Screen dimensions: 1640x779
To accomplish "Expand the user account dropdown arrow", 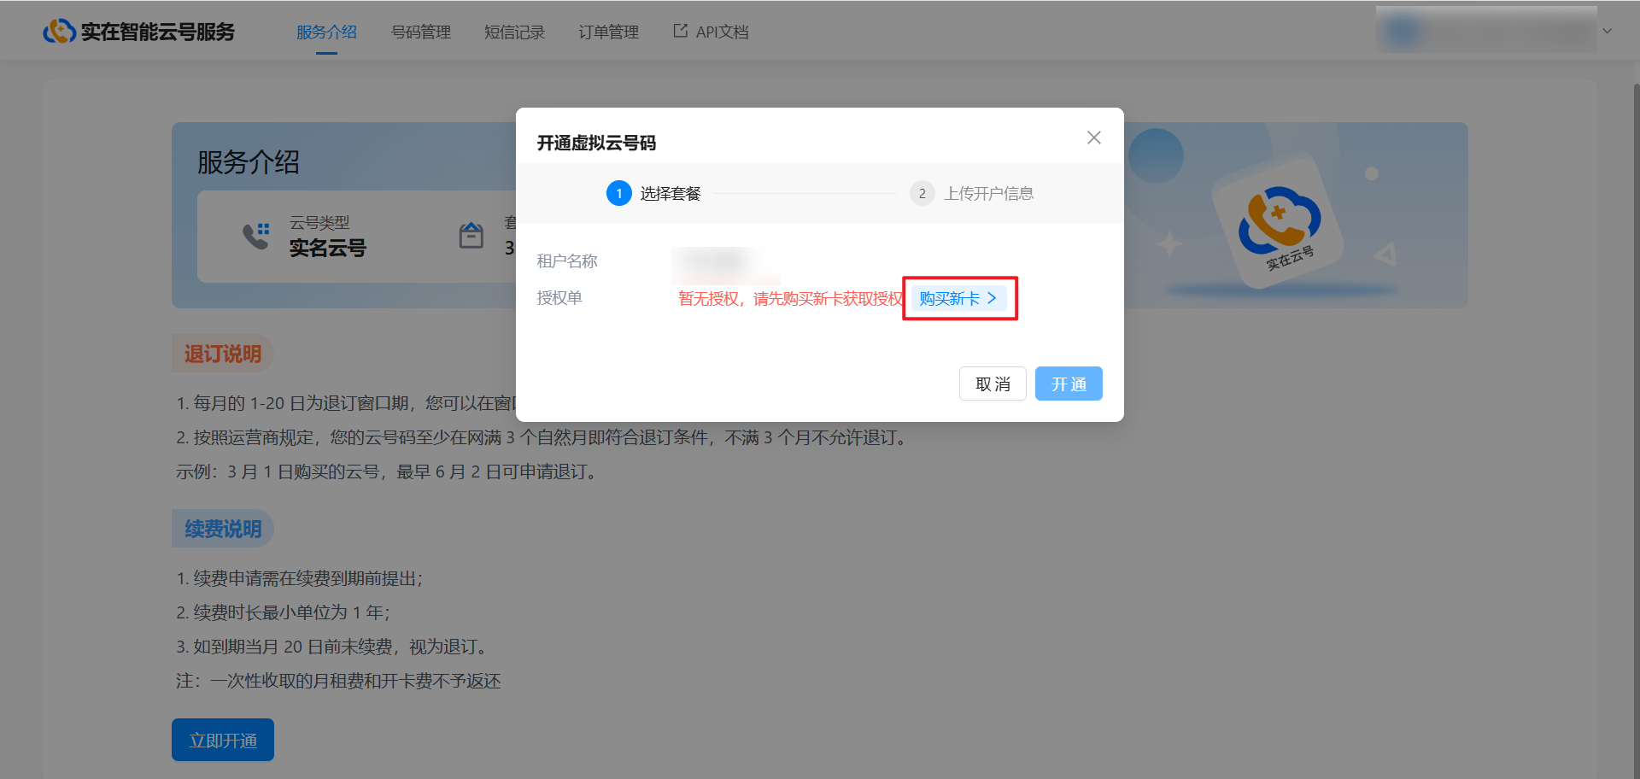I will [1607, 31].
